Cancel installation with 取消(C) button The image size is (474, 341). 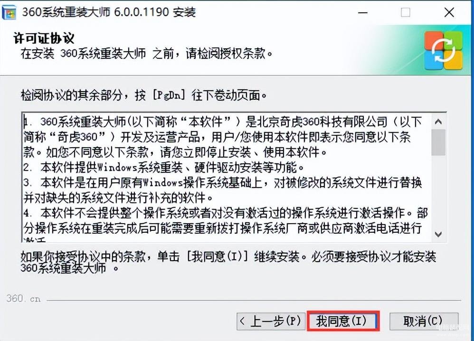coord(424,321)
